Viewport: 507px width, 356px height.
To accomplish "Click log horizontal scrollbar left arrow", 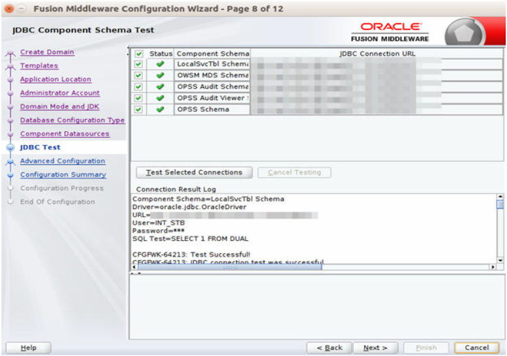I will (134, 267).
